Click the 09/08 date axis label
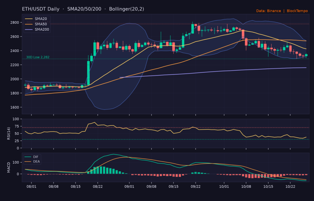314x201 pixels. pos(151,186)
